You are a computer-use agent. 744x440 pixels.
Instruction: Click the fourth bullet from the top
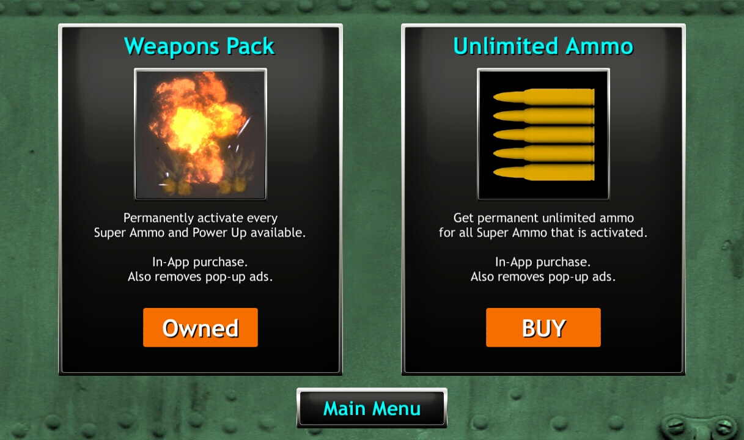pos(543,153)
